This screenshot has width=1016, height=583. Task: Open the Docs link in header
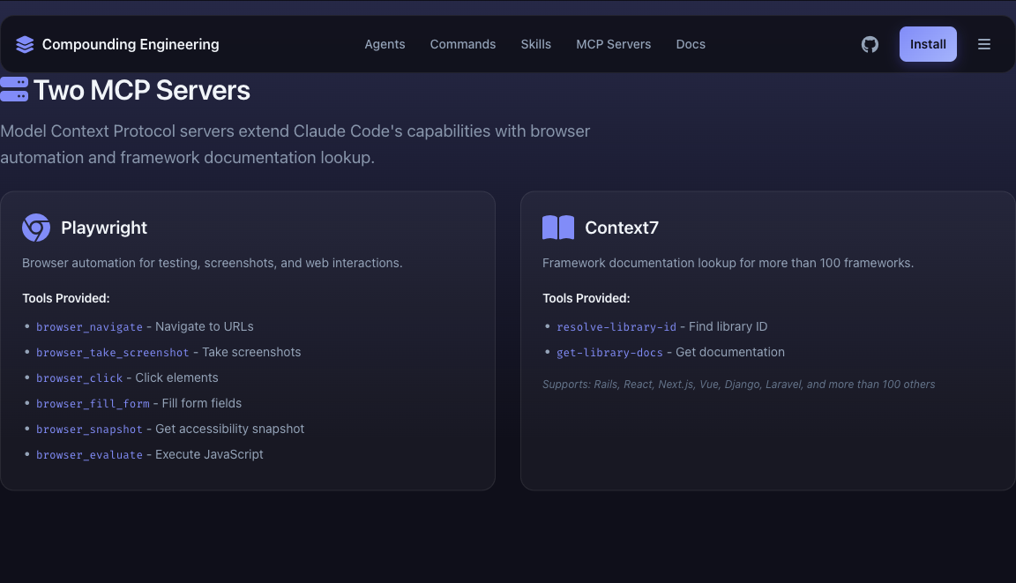[x=691, y=44]
